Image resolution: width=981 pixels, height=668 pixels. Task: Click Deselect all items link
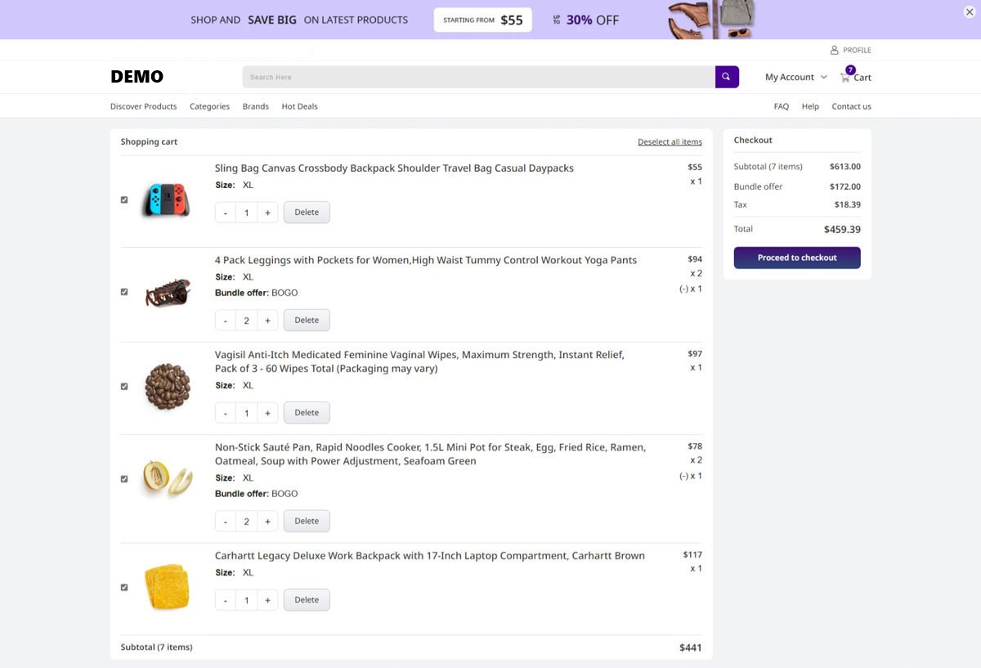[670, 142]
